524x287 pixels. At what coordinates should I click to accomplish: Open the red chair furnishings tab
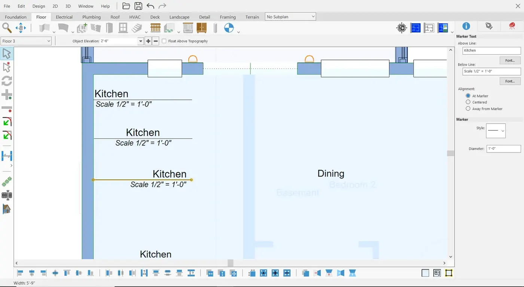pos(512,26)
